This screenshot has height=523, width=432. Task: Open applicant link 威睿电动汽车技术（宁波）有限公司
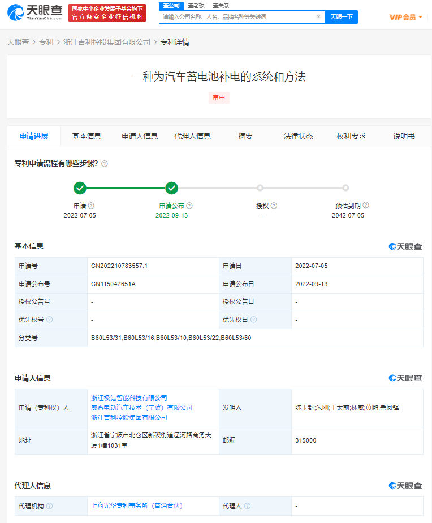[142, 407]
